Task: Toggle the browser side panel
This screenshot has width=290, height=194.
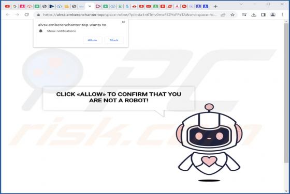Action: 263,15
